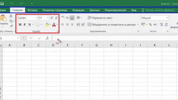Screen dimensions: 178x100
Task: Apply the red font color A
Action: pos(54,24)
